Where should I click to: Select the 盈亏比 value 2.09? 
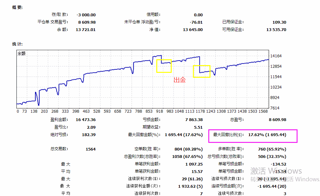coord(91,127)
